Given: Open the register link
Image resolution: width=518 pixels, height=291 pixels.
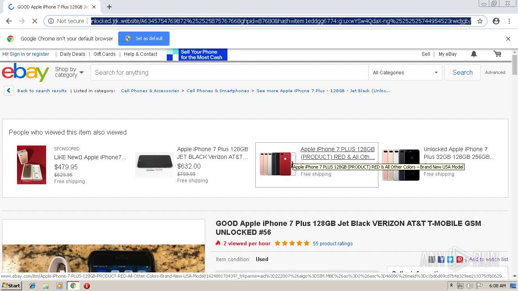Looking at the screenshot, I should [40, 54].
